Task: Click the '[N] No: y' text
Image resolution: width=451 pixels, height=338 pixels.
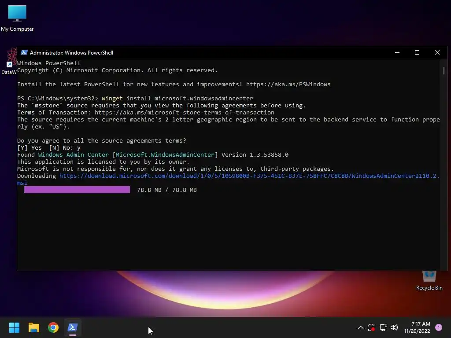Action: point(65,148)
